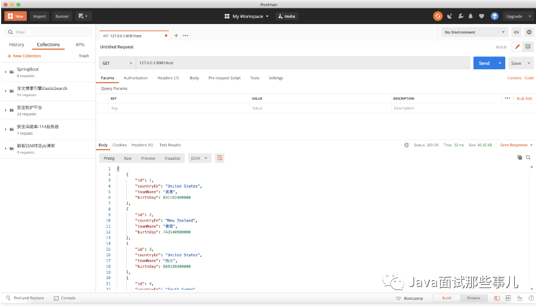Click the environment quick look eye icon
The width and height of the screenshot is (536, 306).
[516, 32]
